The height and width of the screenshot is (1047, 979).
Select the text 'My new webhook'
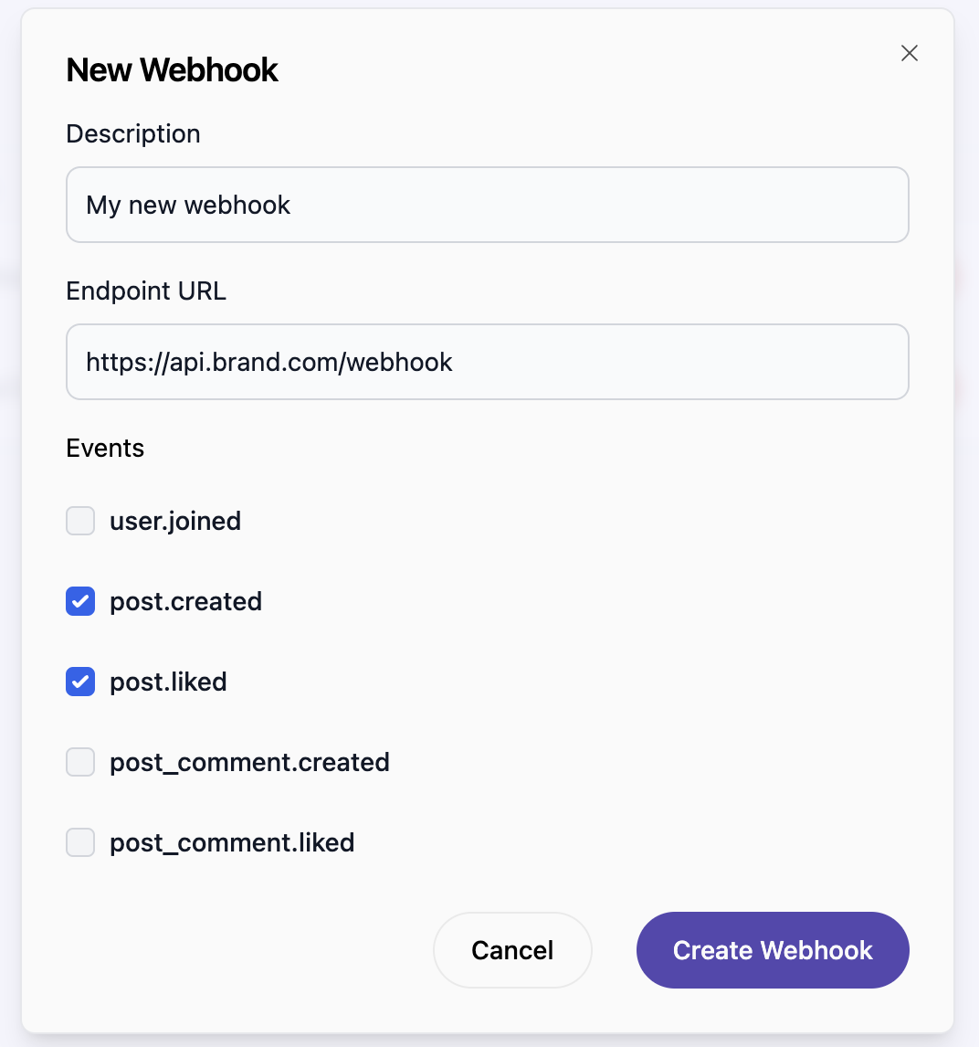[187, 205]
